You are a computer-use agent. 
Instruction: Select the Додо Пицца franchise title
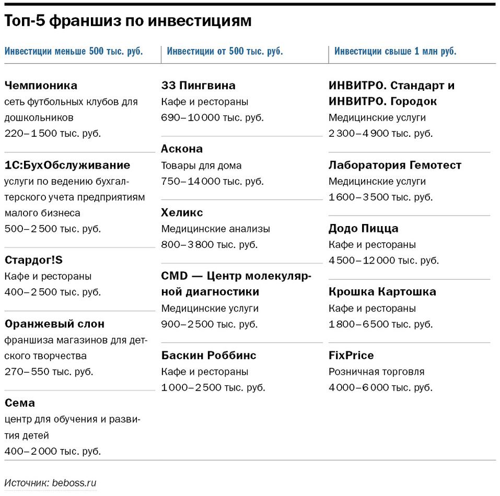(364, 228)
